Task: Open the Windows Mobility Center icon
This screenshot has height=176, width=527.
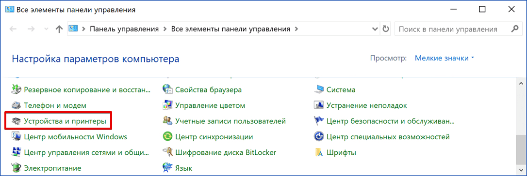Action: (16, 136)
